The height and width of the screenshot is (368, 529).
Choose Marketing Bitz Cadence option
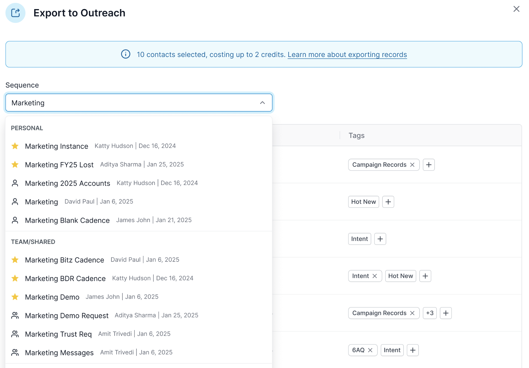[139, 260]
